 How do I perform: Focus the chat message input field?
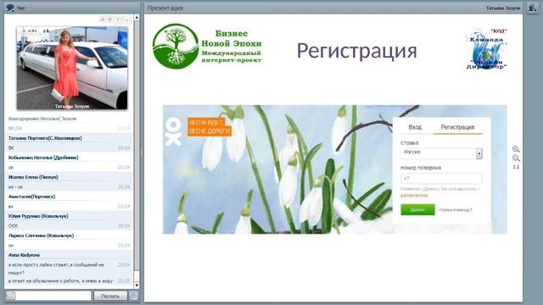tap(53, 296)
